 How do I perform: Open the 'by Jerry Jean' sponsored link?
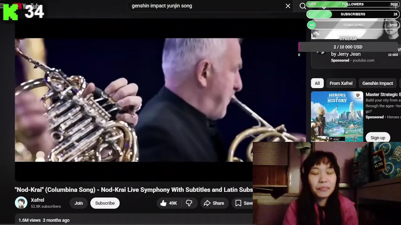[346, 54]
